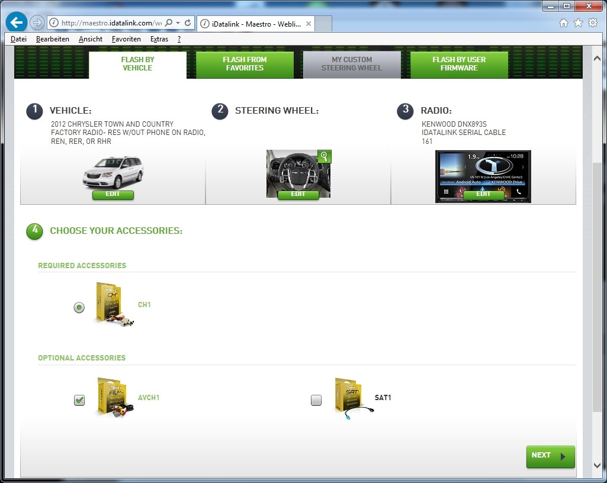
Task: Open browser Tools gear icon
Action: (x=593, y=23)
